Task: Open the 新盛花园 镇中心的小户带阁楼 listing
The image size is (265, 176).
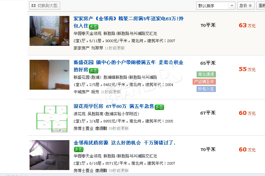Action: pos(129,66)
